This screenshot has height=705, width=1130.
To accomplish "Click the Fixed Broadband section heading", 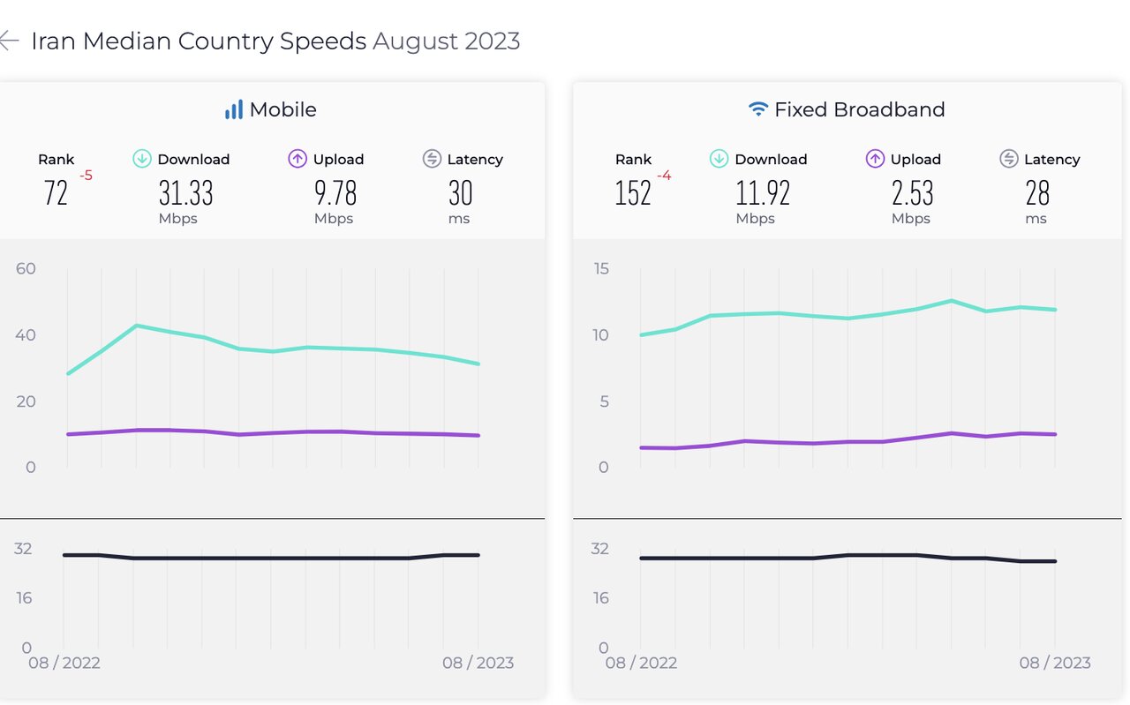I will point(859,109).
